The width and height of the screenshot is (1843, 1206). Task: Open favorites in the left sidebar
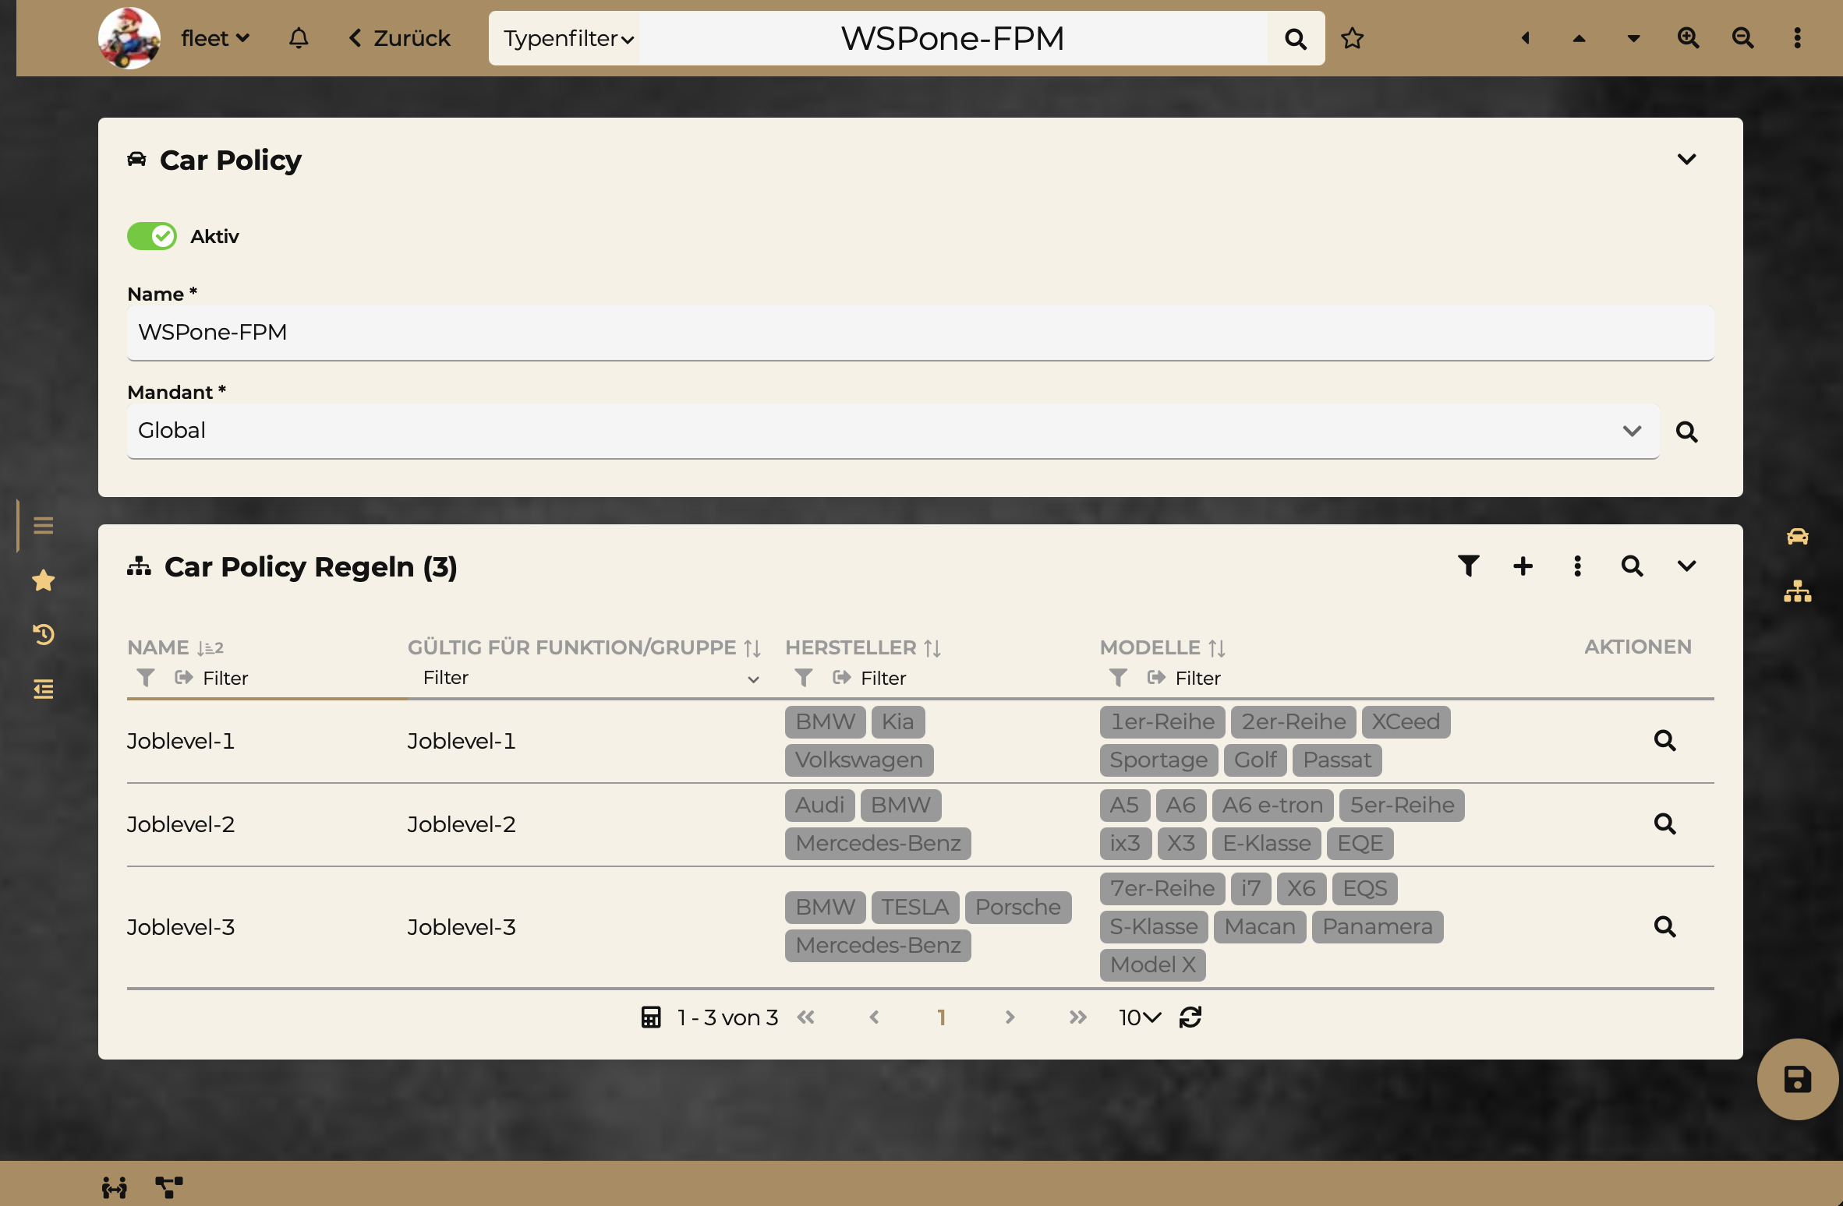44,580
